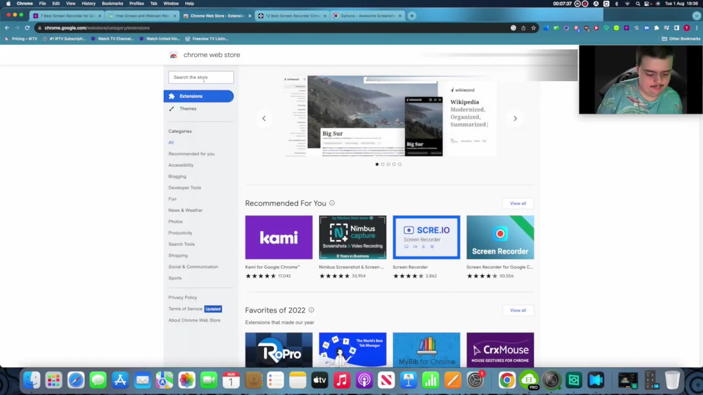Open the Wikiwand Big Sur featured banner
Screen dimensions: 703x395
(389, 116)
